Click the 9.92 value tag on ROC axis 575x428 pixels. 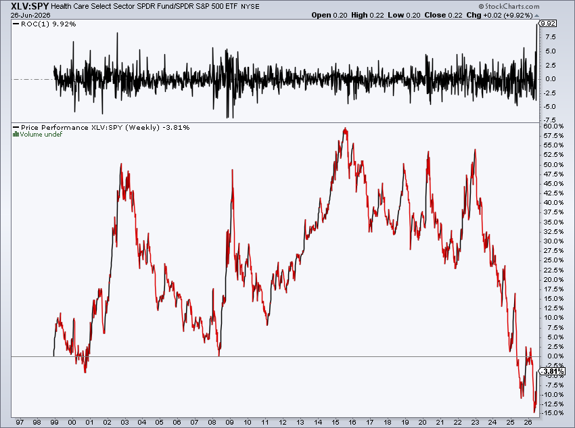(549, 24)
